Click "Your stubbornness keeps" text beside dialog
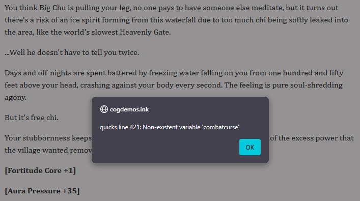The height and width of the screenshot is (201, 360). (48, 138)
